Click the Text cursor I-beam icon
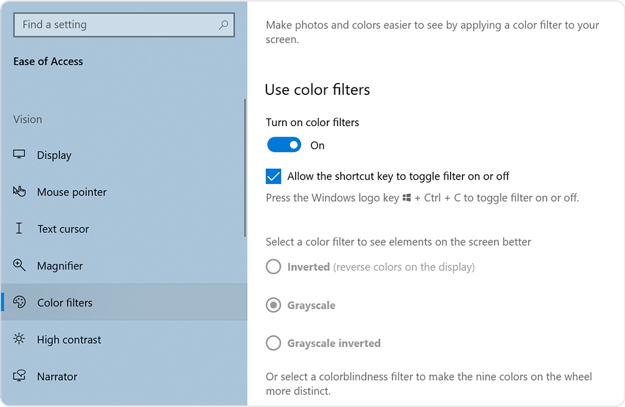Viewport: 625px width, 407px height. tap(19, 228)
